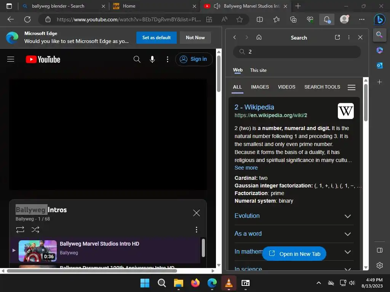Mute the tab via speaker icon
This screenshot has height=292, width=390.
click(x=217, y=6)
